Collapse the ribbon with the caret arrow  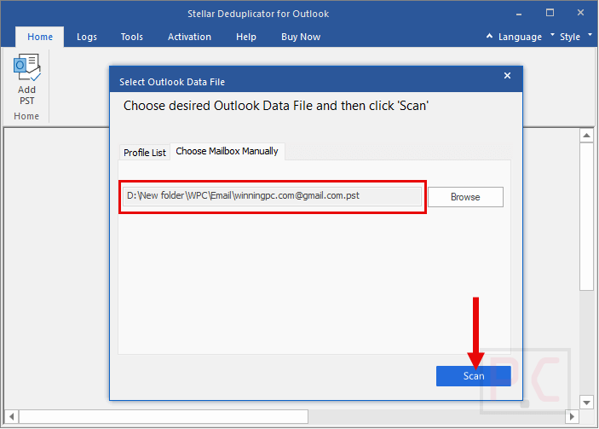tap(489, 36)
